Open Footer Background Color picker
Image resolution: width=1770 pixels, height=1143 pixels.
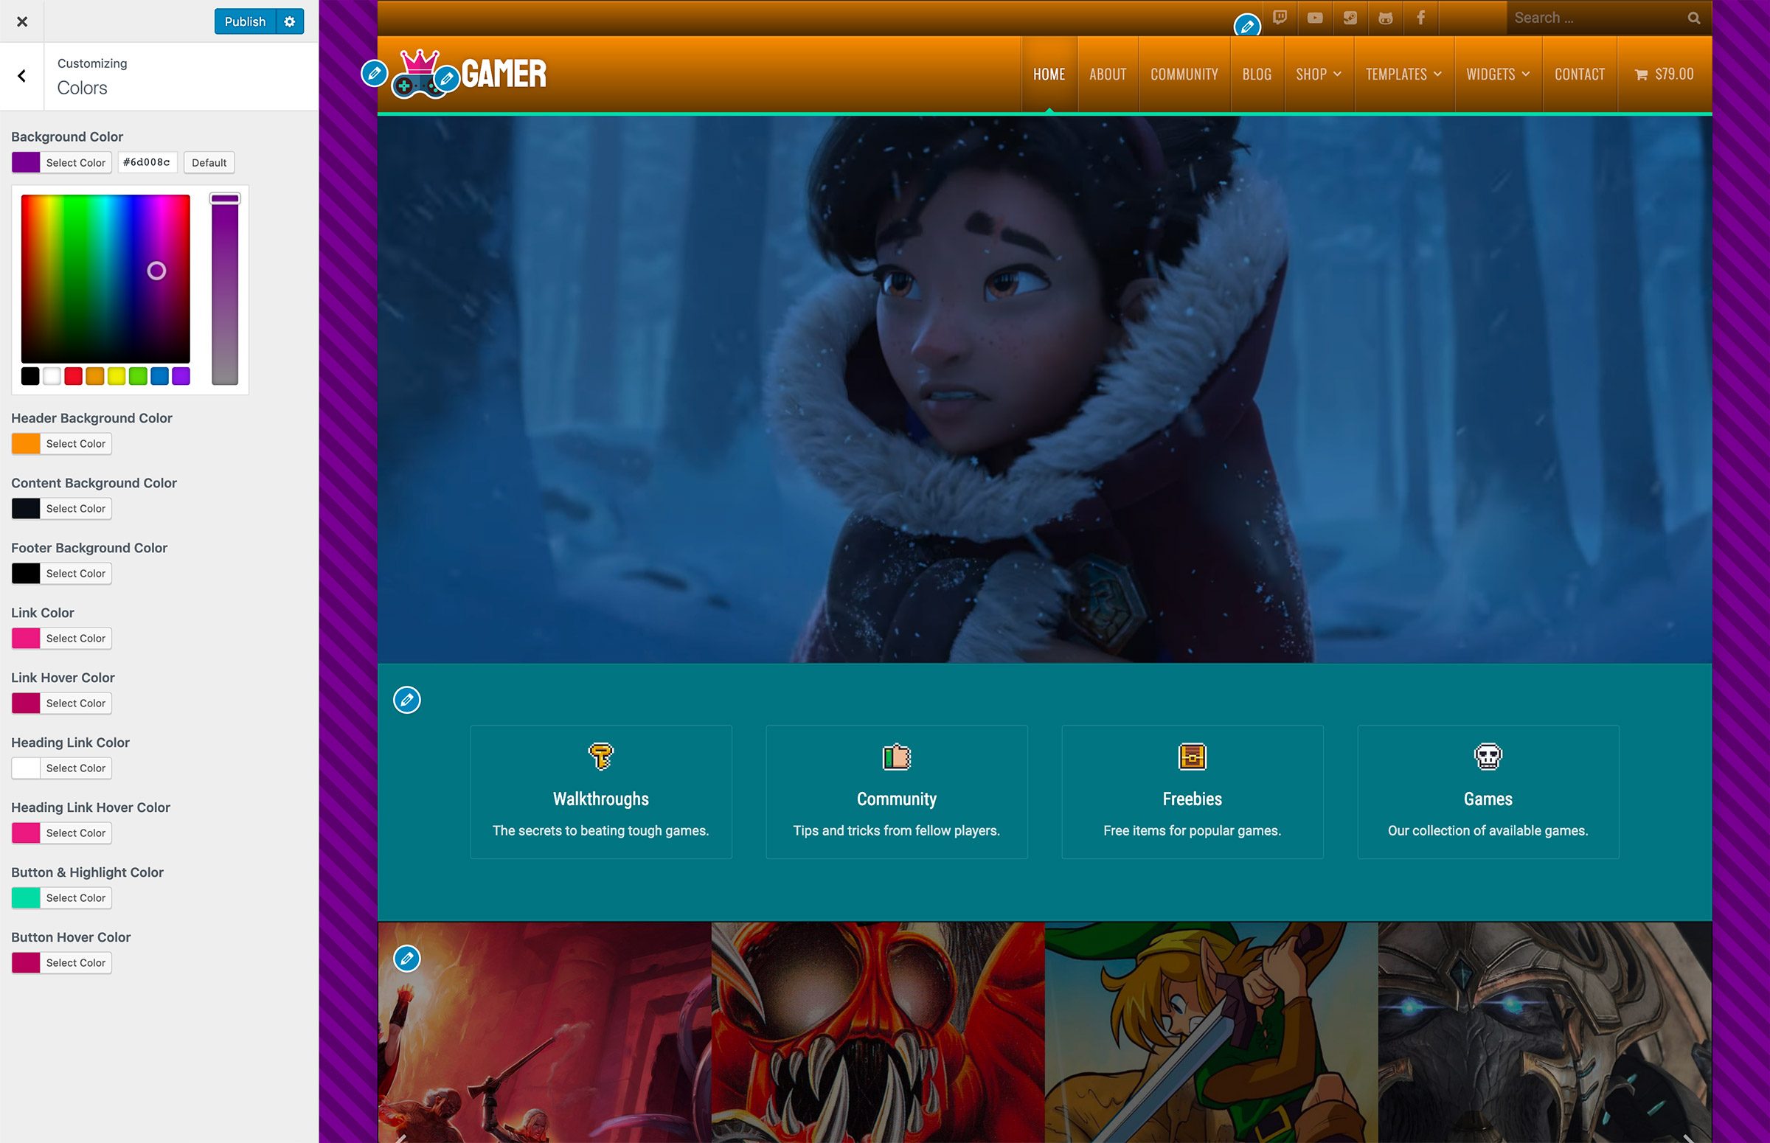[x=62, y=574]
